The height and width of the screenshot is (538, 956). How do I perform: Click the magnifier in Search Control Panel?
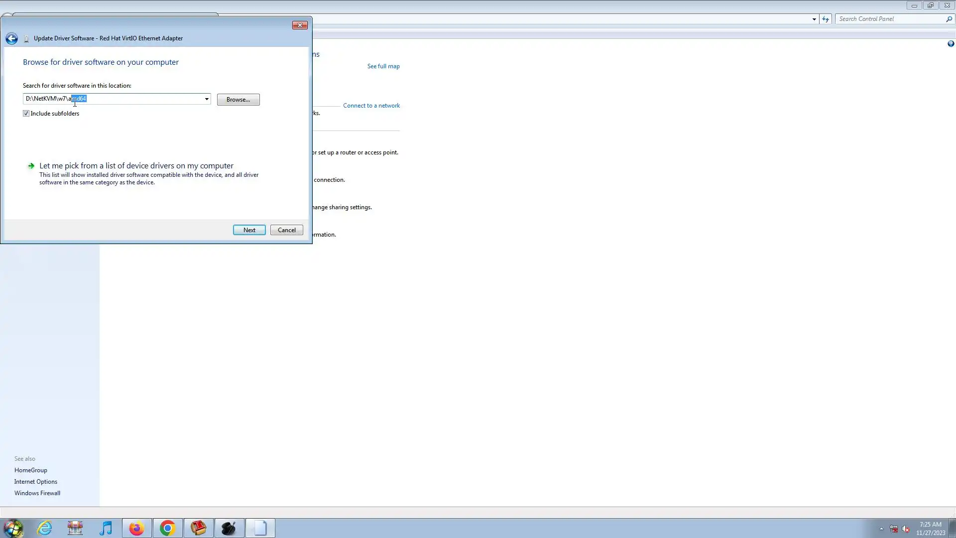pos(949,19)
